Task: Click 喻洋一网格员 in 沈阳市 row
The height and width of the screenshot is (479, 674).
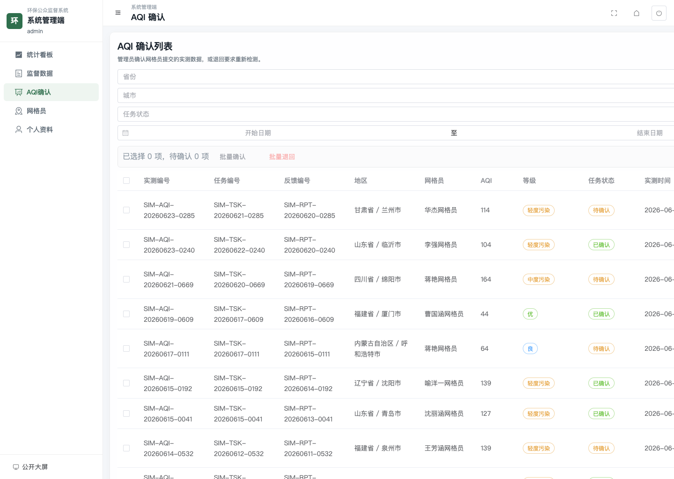Action: coord(444,383)
